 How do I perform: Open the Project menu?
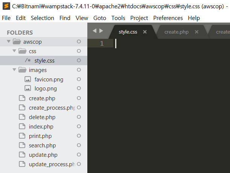139,18
